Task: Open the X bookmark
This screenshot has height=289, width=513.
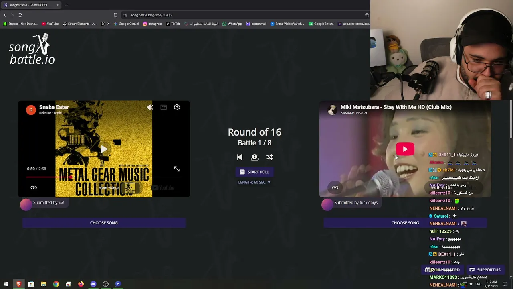Action: (x=105, y=24)
